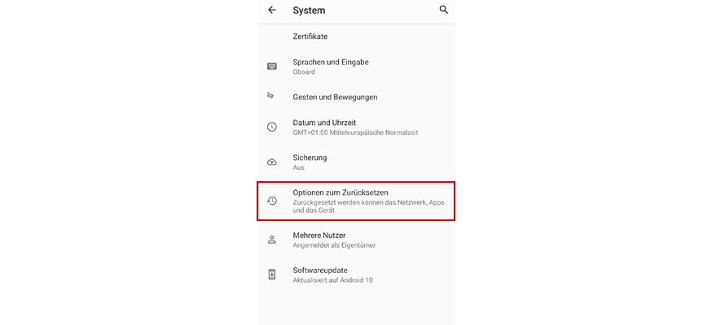Viewport: 716px width, 325px height.
Task: Open Sprachen und Eingabe settings
Action: click(x=331, y=62)
